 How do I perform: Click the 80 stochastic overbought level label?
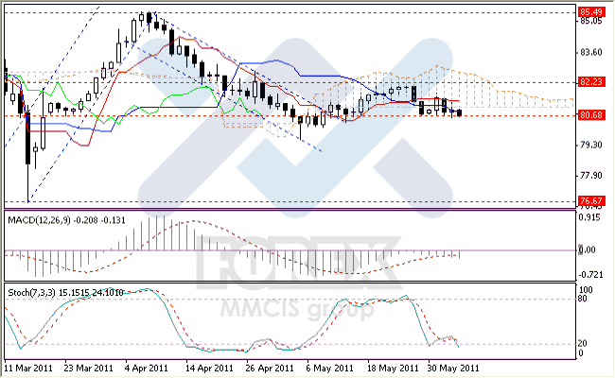(x=583, y=299)
